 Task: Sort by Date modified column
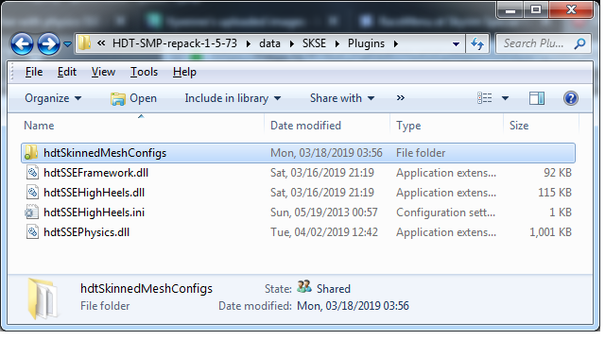click(305, 126)
